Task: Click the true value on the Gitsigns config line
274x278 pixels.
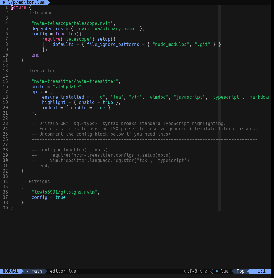Action: click(x=60, y=197)
